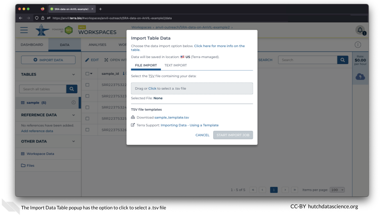Check the row SRR22375325 checkbox
The width and height of the screenshot is (384, 216).
[87, 118]
